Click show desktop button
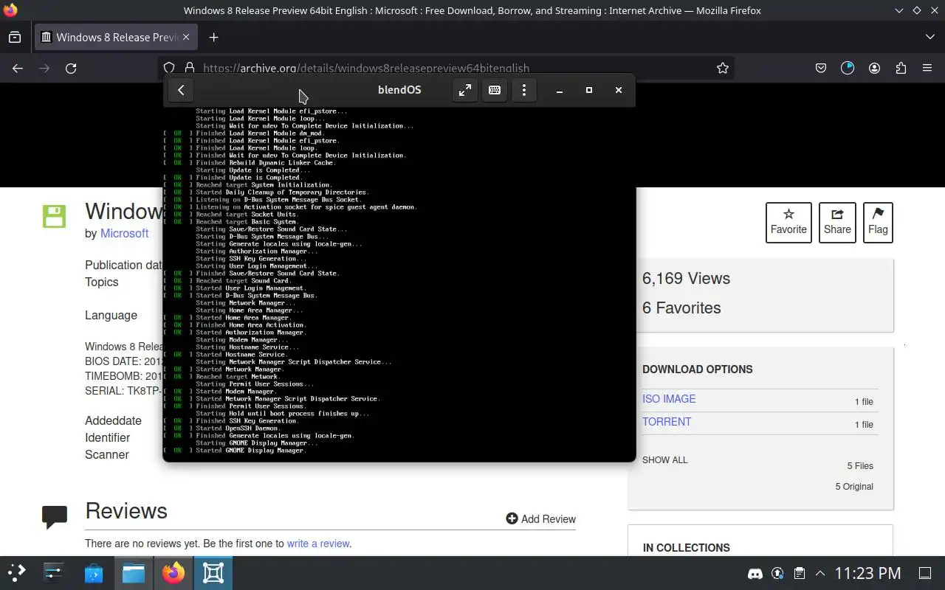 (925, 573)
